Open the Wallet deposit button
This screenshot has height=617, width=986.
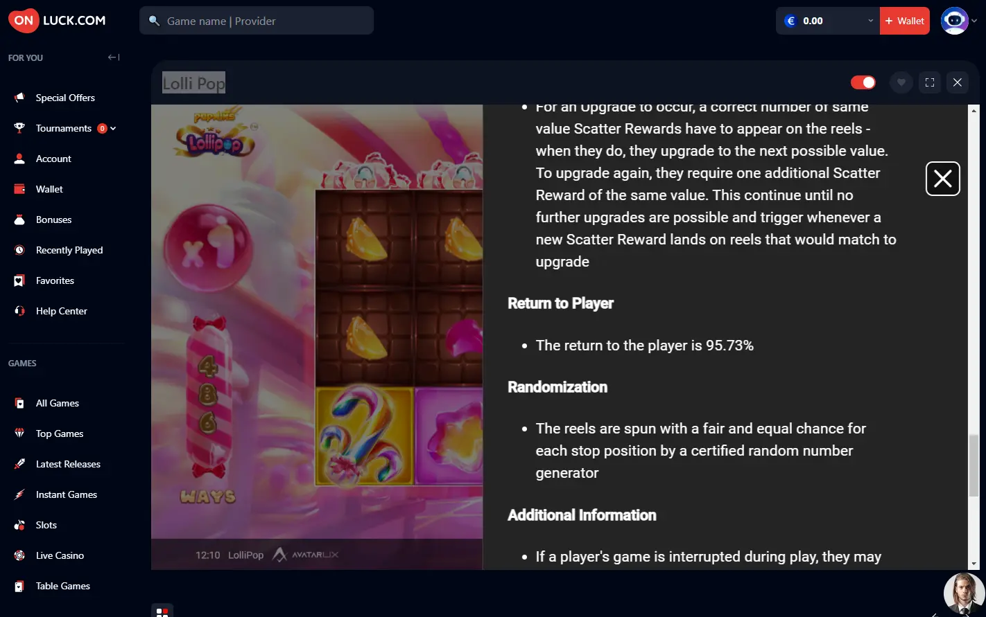pyautogui.click(x=905, y=21)
